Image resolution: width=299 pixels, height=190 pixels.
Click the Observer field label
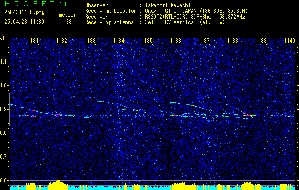[96, 5]
